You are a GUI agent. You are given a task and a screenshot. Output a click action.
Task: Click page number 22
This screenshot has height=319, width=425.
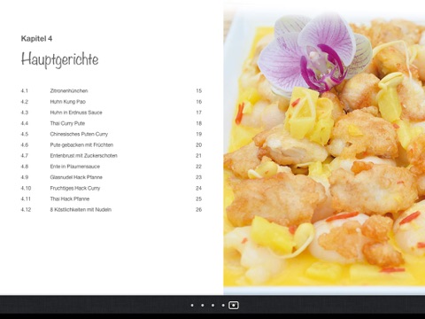coord(198,167)
